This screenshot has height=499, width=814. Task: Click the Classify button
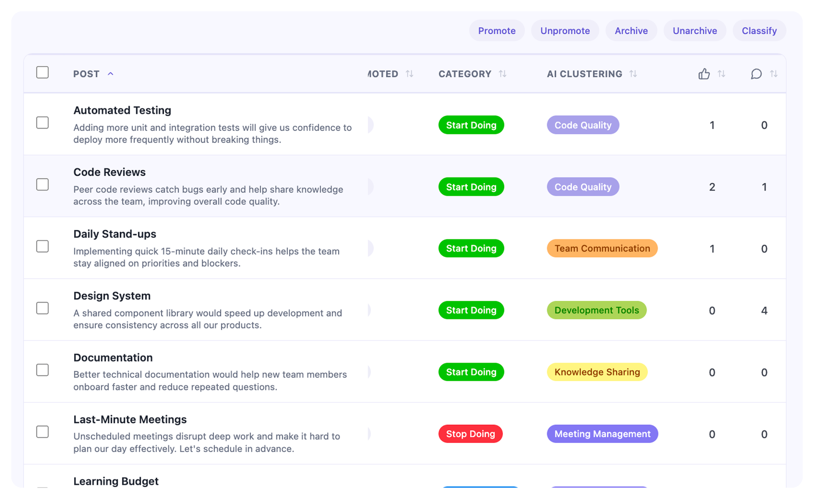[x=759, y=30]
